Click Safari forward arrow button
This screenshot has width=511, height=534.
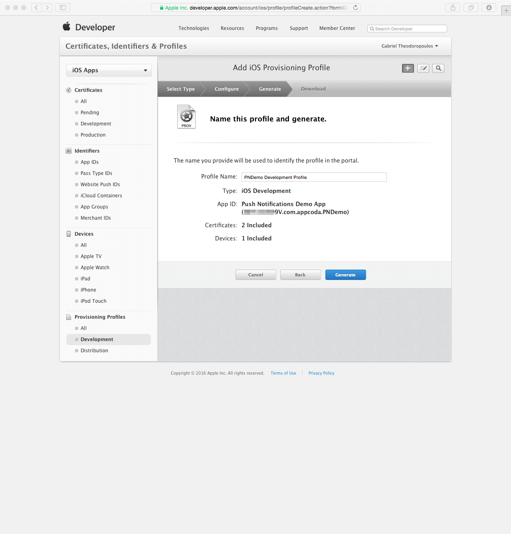point(47,8)
